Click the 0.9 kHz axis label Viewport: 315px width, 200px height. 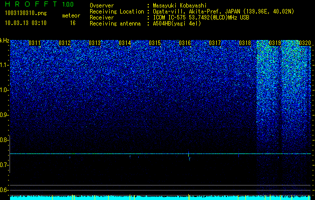[x=5, y=115]
